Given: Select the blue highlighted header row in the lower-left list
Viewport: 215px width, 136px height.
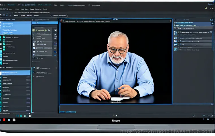Looking at the screenshot, I should coord(16,73).
